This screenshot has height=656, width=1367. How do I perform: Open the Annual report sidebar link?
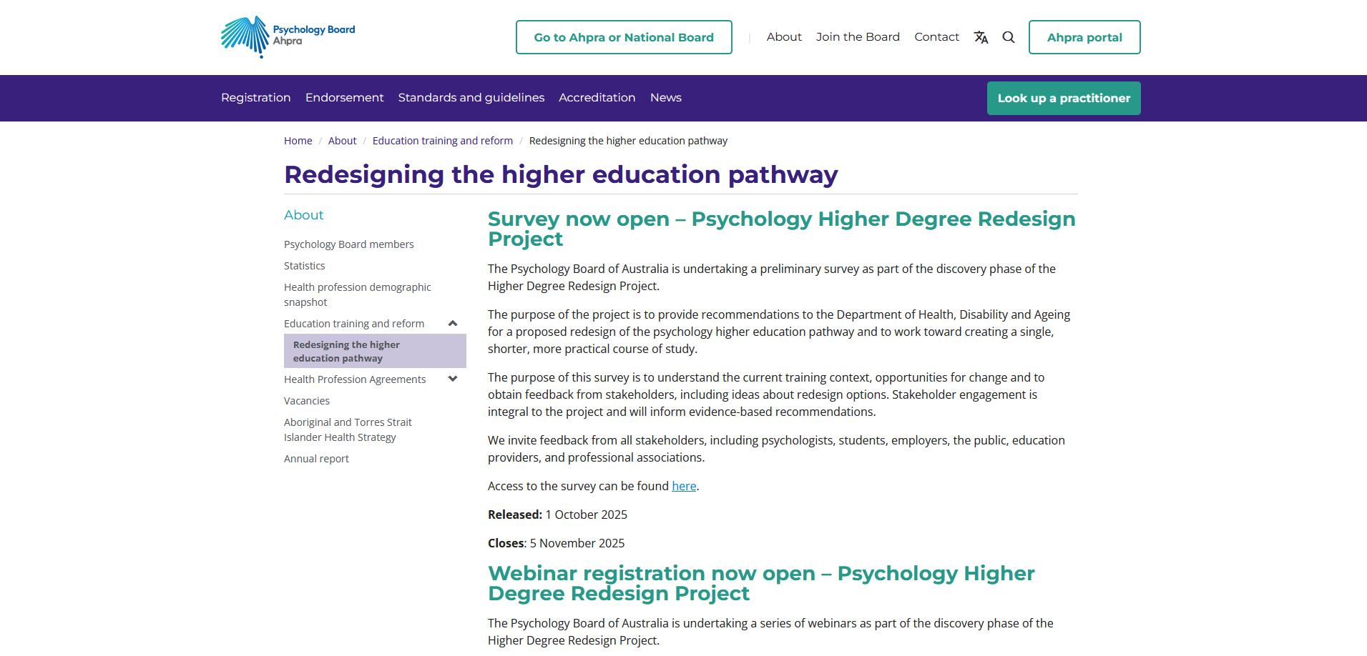(x=316, y=459)
